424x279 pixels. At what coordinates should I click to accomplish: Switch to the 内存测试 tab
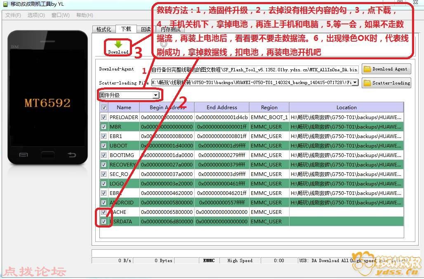click(x=170, y=29)
